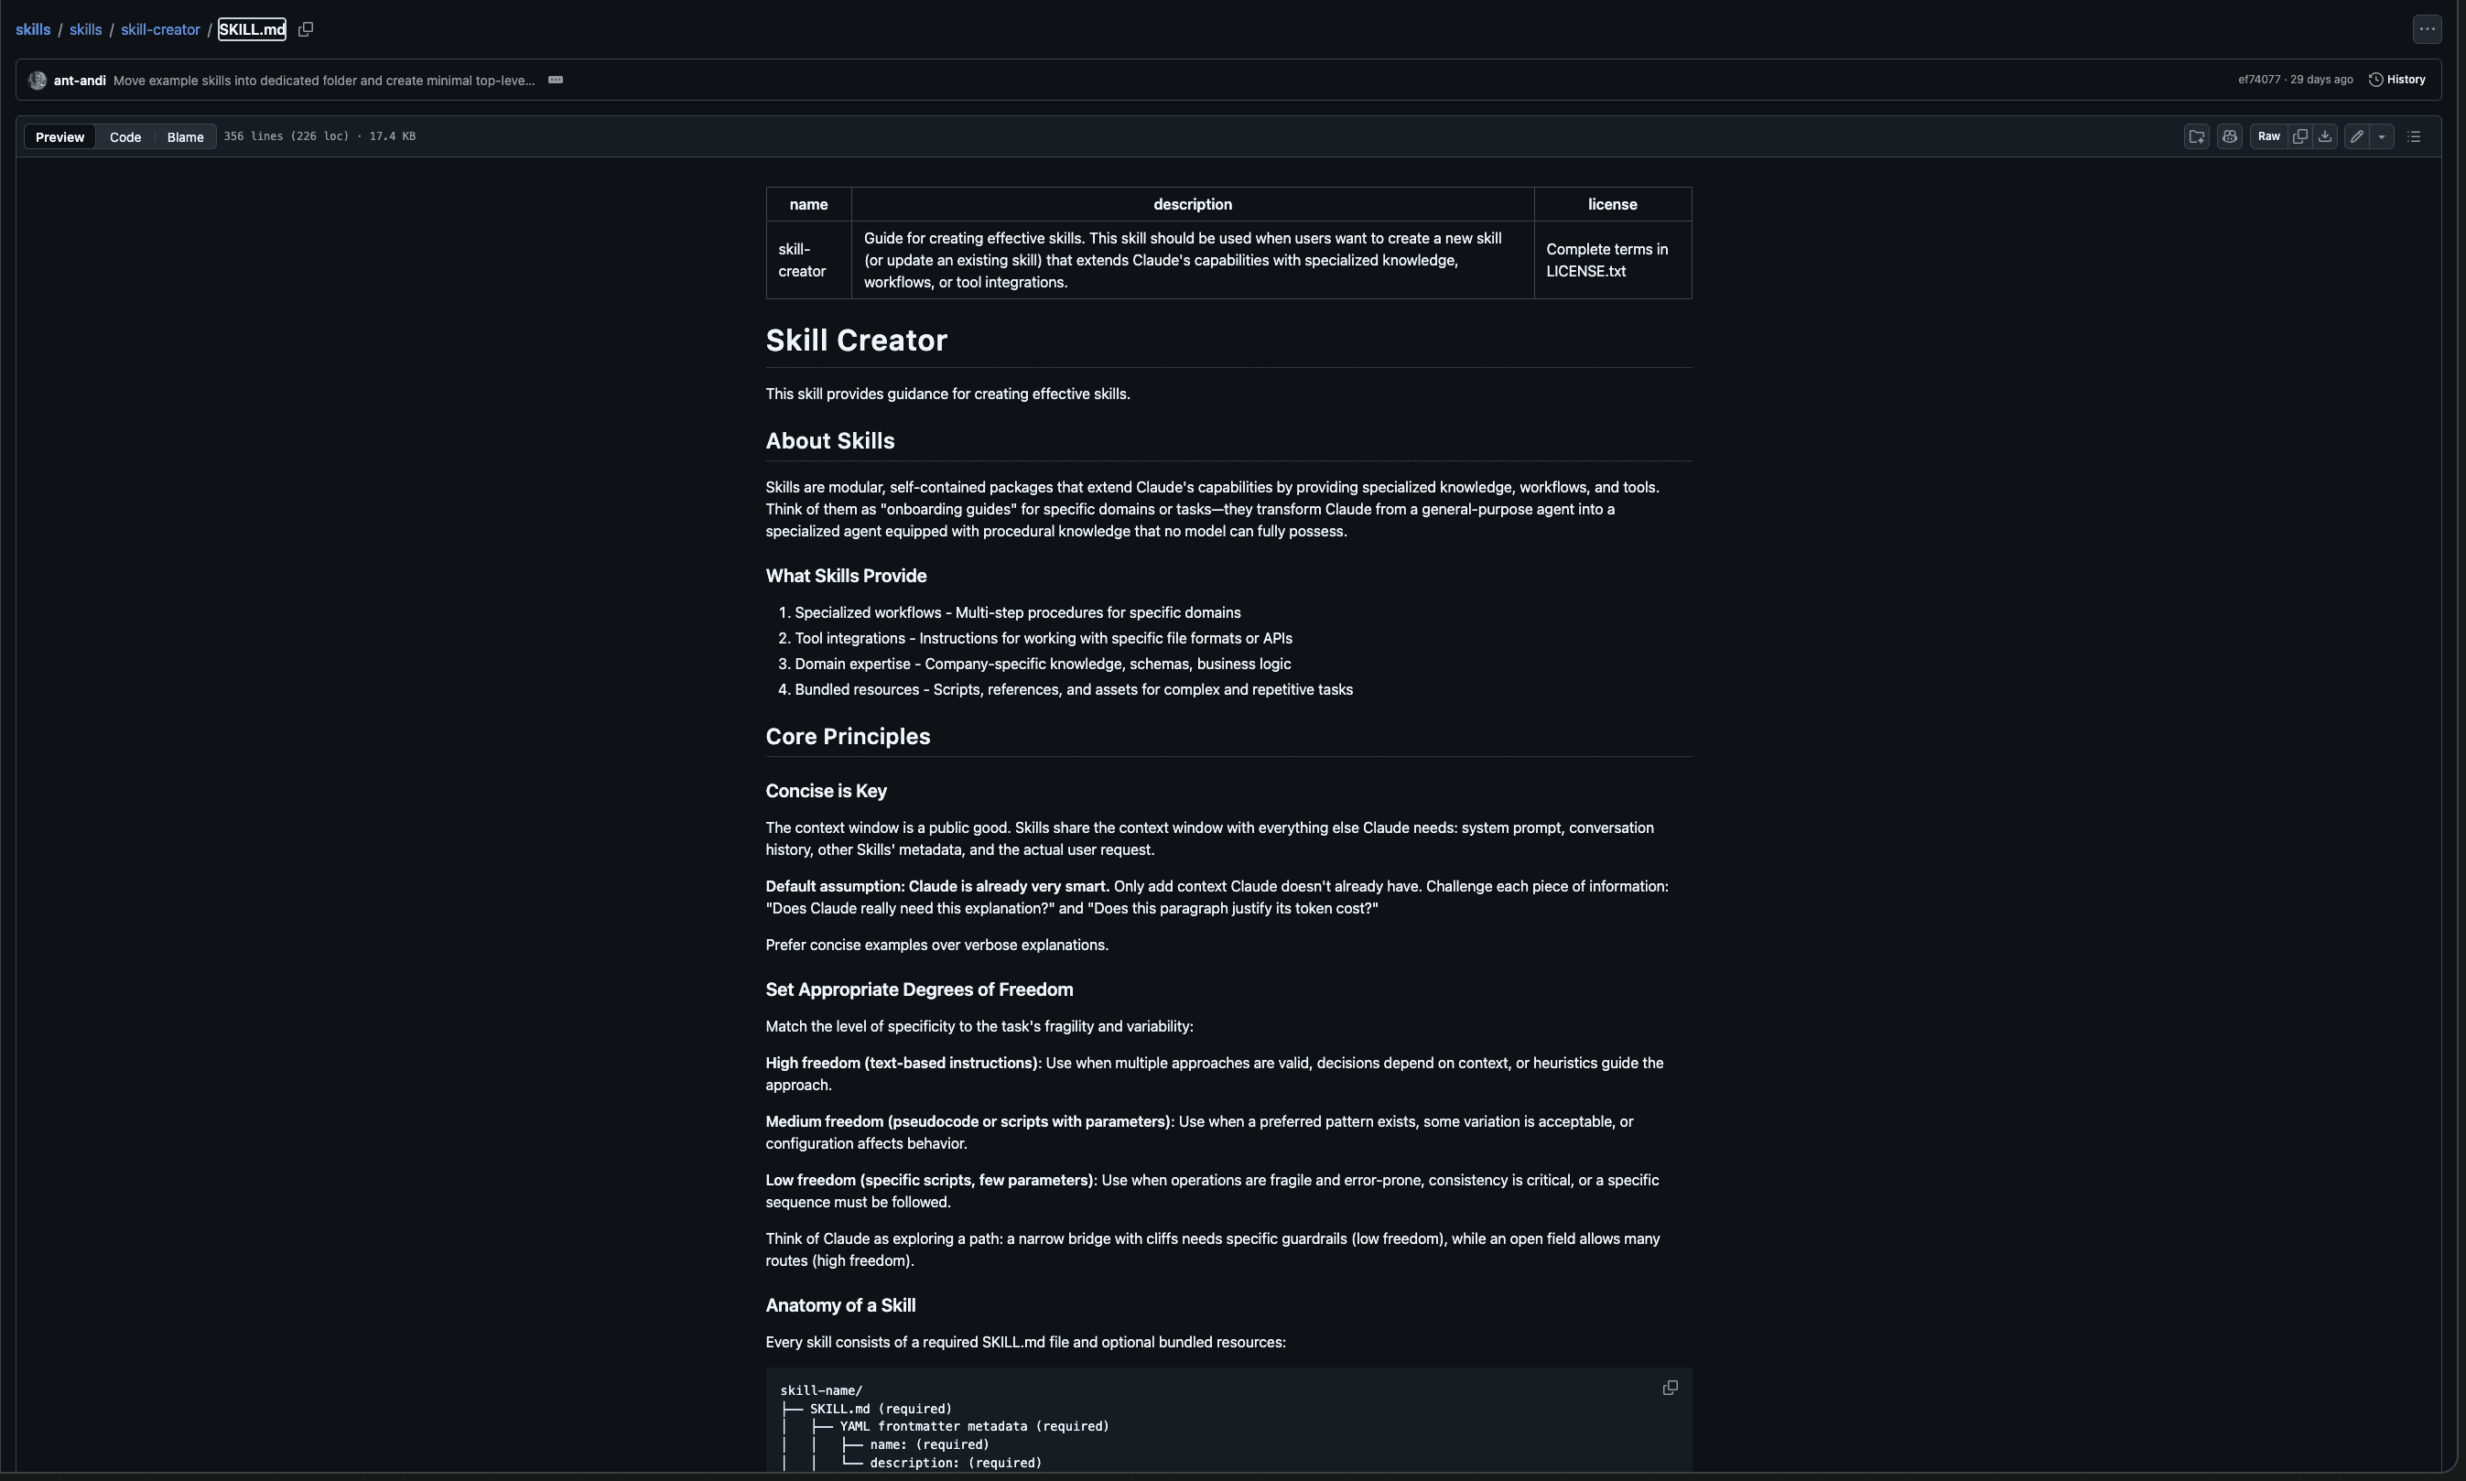Click the folder-with-sparkle icon in file toolbar
The width and height of the screenshot is (2466, 1481).
pyautogui.click(x=2197, y=136)
